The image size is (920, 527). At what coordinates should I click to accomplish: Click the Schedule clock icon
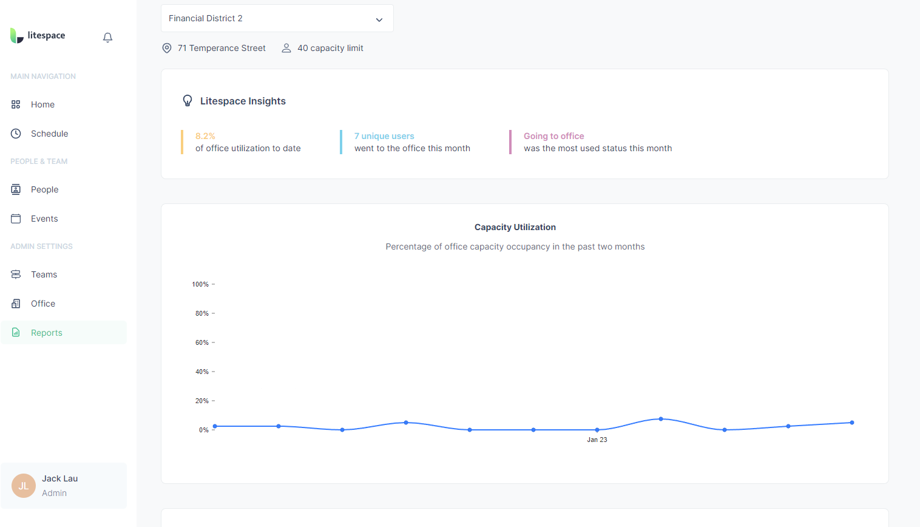coord(15,133)
